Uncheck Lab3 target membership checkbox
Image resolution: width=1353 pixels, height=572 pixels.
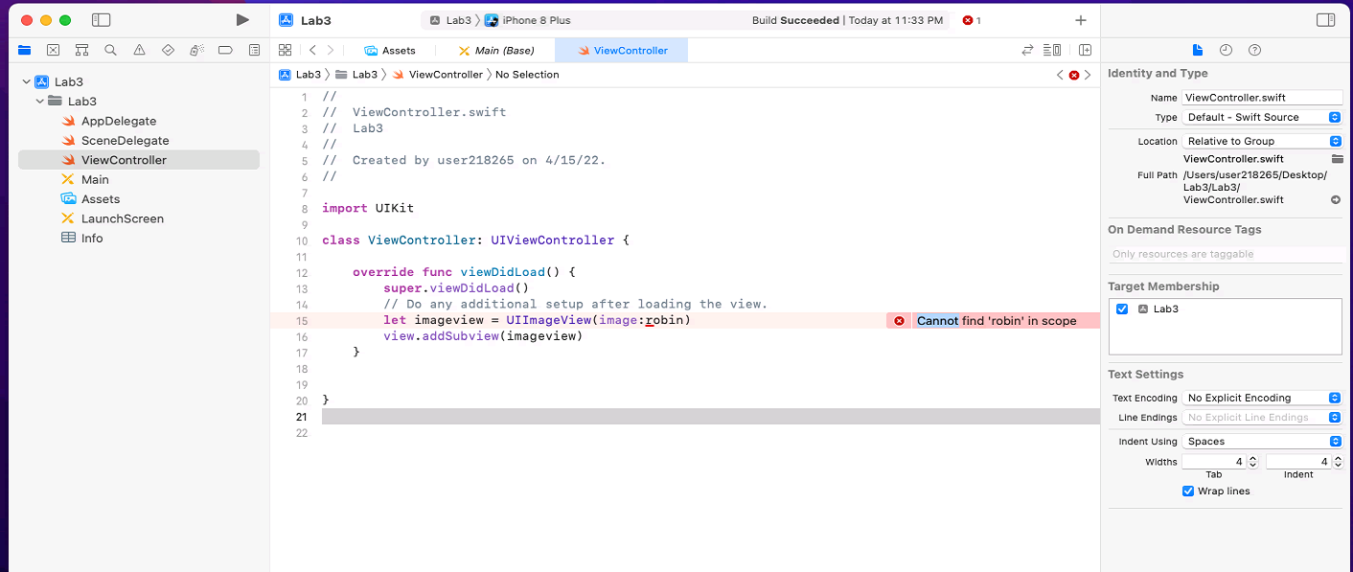[1122, 309]
